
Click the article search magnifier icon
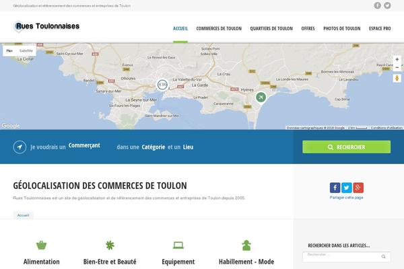coord(383,256)
